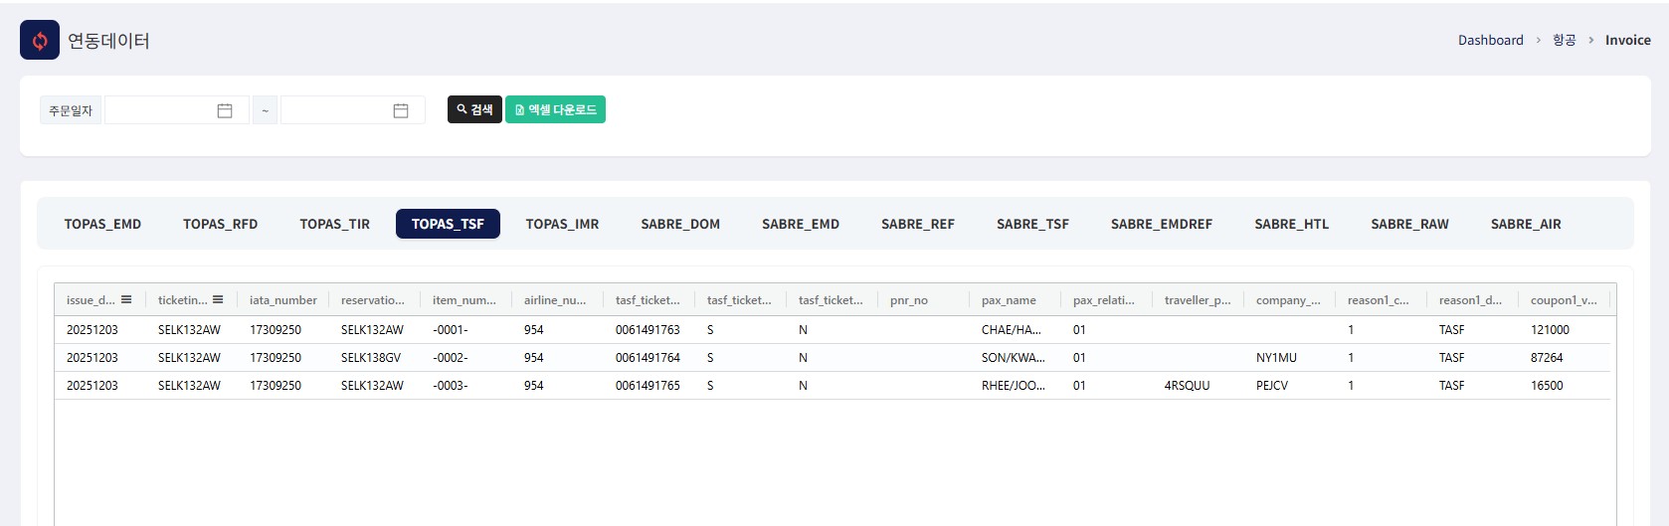Go to Dashboard breadcrumb link
This screenshot has height=526, width=1669.
tap(1490, 41)
